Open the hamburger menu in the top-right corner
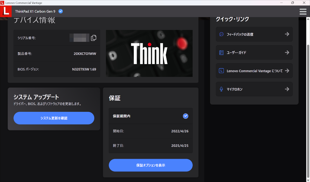The height and width of the screenshot is (182, 310). point(303,11)
